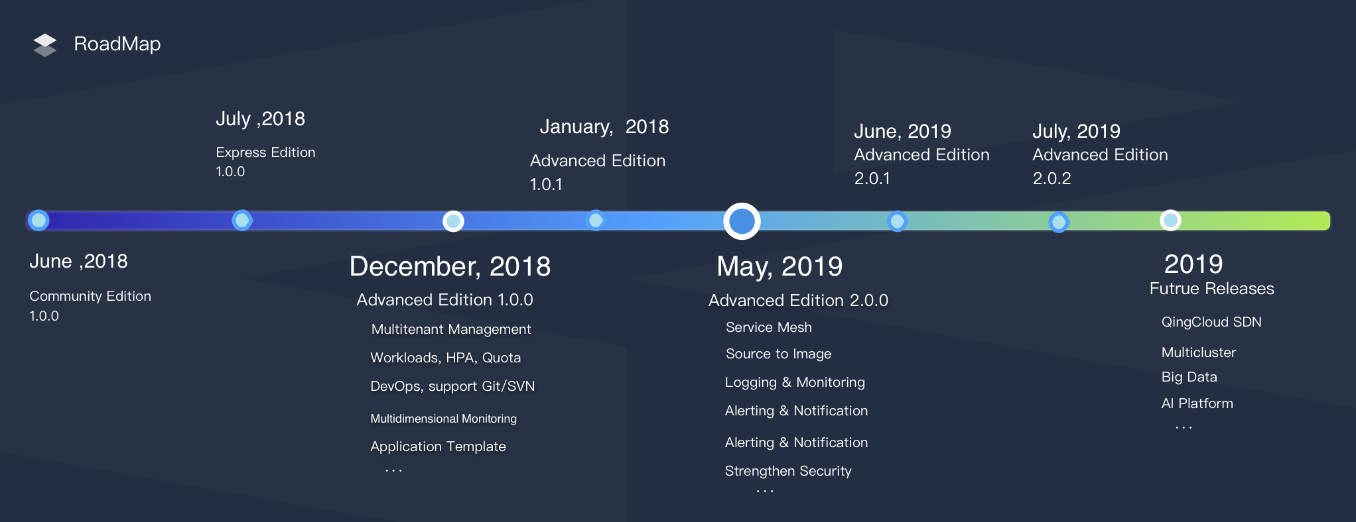This screenshot has width=1356, height=522.
Task: Expand ellipsis below Application Template
Action: point(393,470)
